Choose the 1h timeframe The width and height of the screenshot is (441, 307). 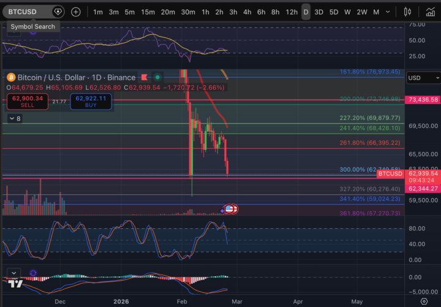point(205,12)
